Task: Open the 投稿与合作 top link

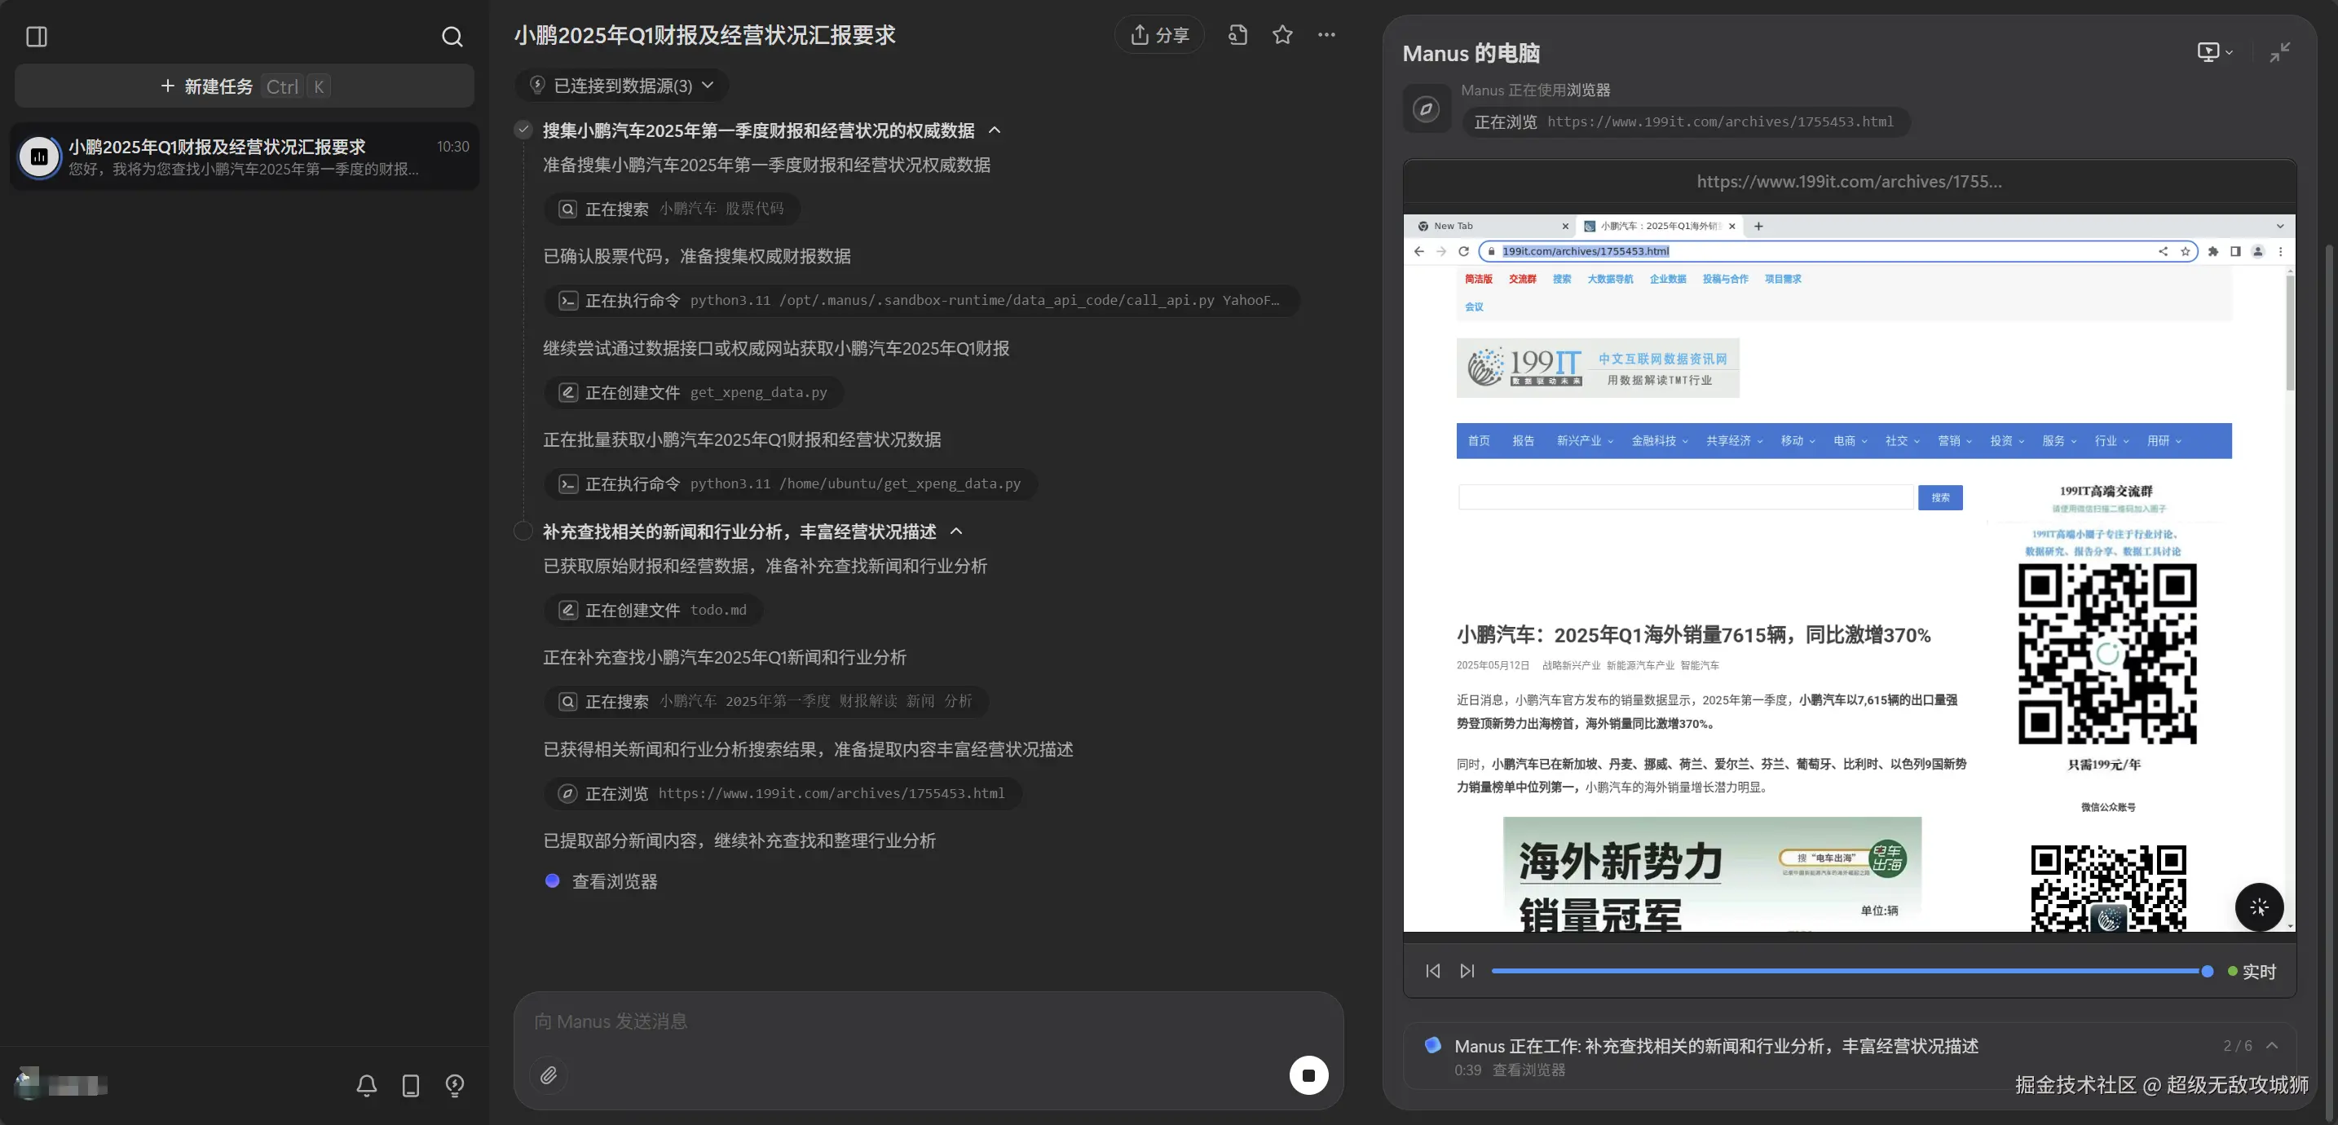Action: click(1724, 279)
